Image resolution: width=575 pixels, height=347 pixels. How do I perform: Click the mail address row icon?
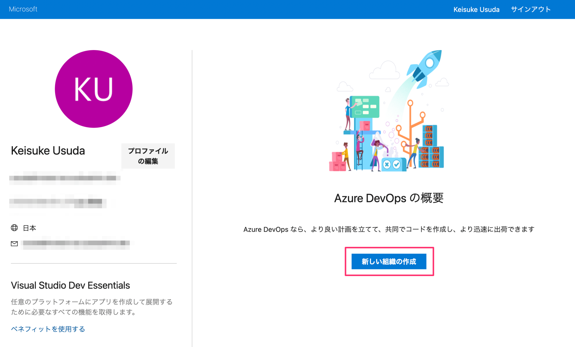click(14, 244)
